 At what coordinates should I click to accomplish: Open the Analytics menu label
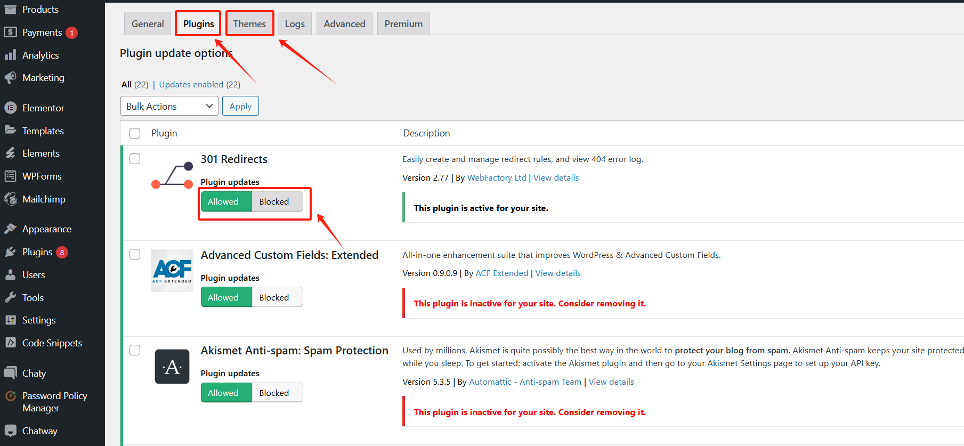40,55
